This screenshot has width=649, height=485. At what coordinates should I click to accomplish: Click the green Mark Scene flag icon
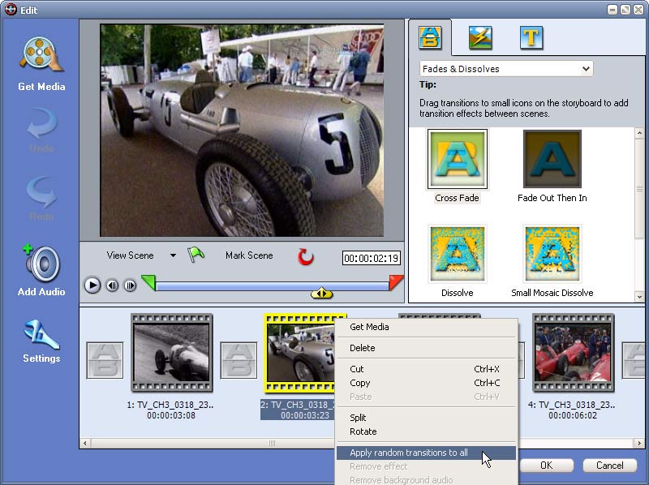196,255
